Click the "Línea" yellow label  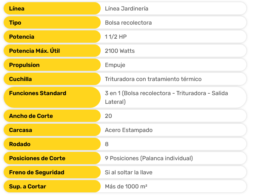click(17, 8)
